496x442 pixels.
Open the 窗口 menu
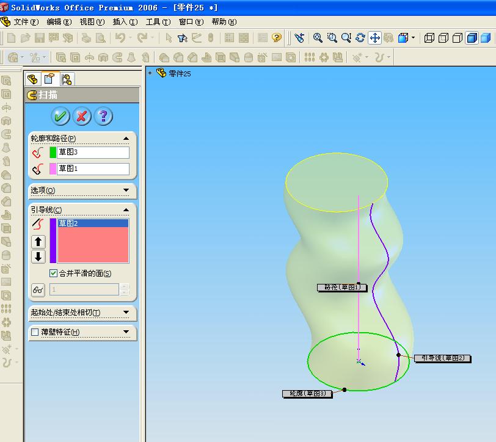(191, 22)
